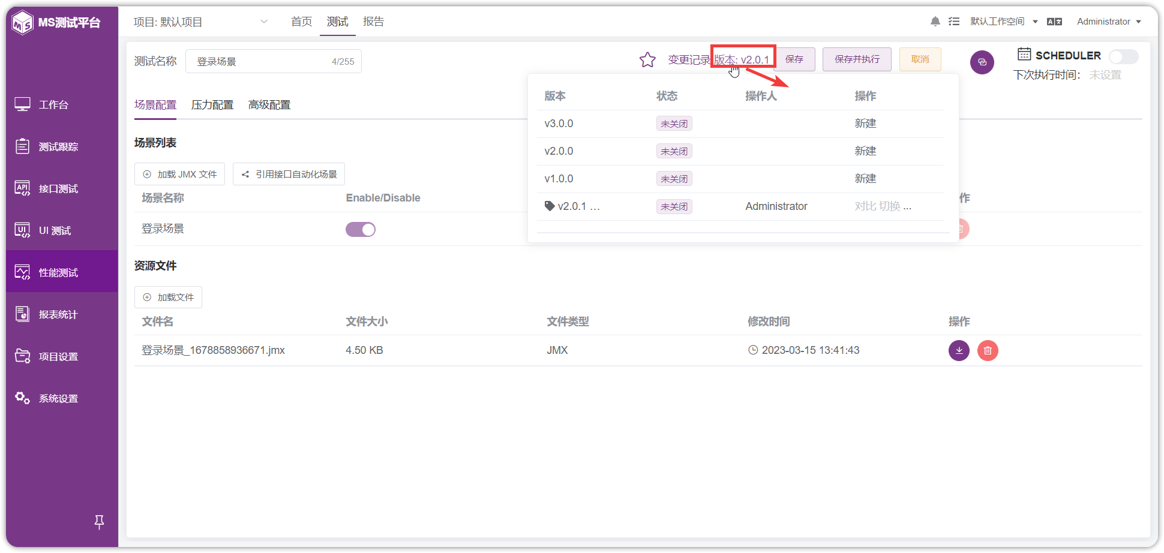Favorite this test with the star icon

pos(647,59)
